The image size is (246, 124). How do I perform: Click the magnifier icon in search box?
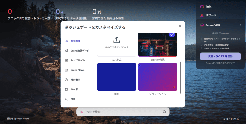click(x=165, y=112)
